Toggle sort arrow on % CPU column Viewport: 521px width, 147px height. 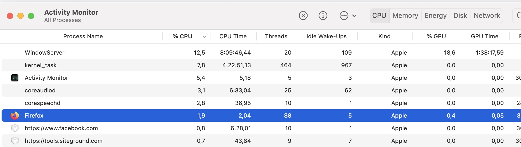pos(204,36)
